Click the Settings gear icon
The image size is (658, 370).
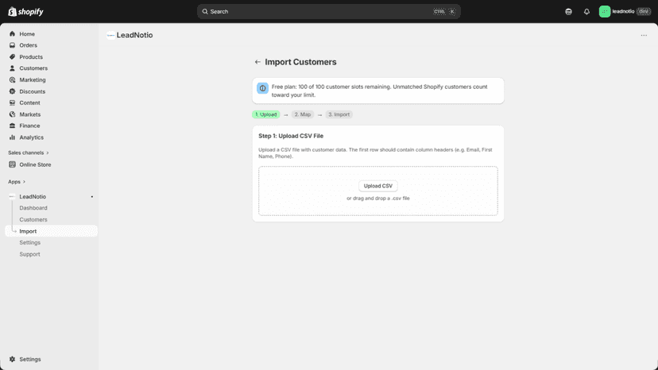pyautogui.click(x=12, y=359)
